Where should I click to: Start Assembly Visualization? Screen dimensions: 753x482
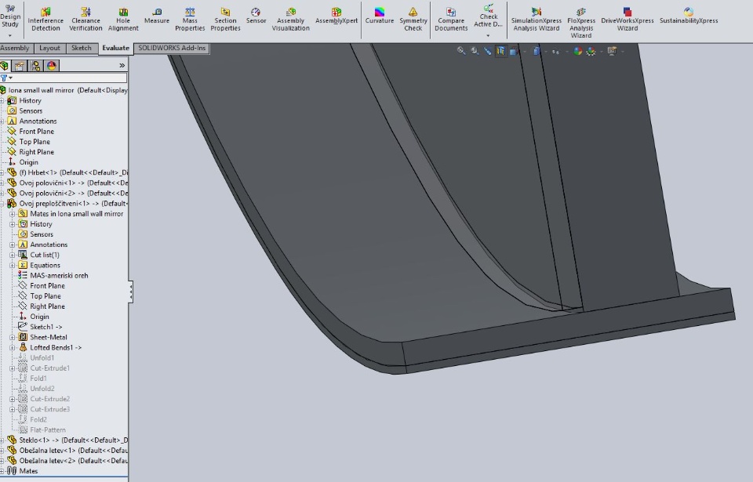coord(290,20)
